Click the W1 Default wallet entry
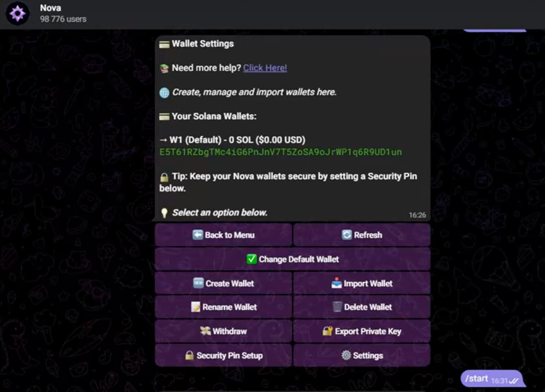Screen dimensions: 545x392 pos(232,140)
